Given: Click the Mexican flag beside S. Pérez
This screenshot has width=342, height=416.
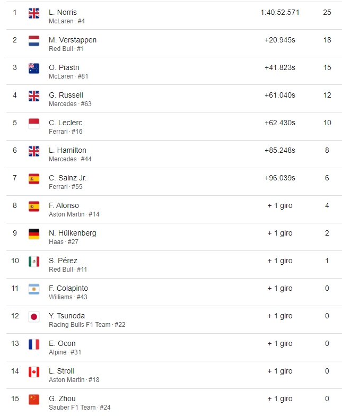Looking at the screenshot, I should tap(34, 262).
